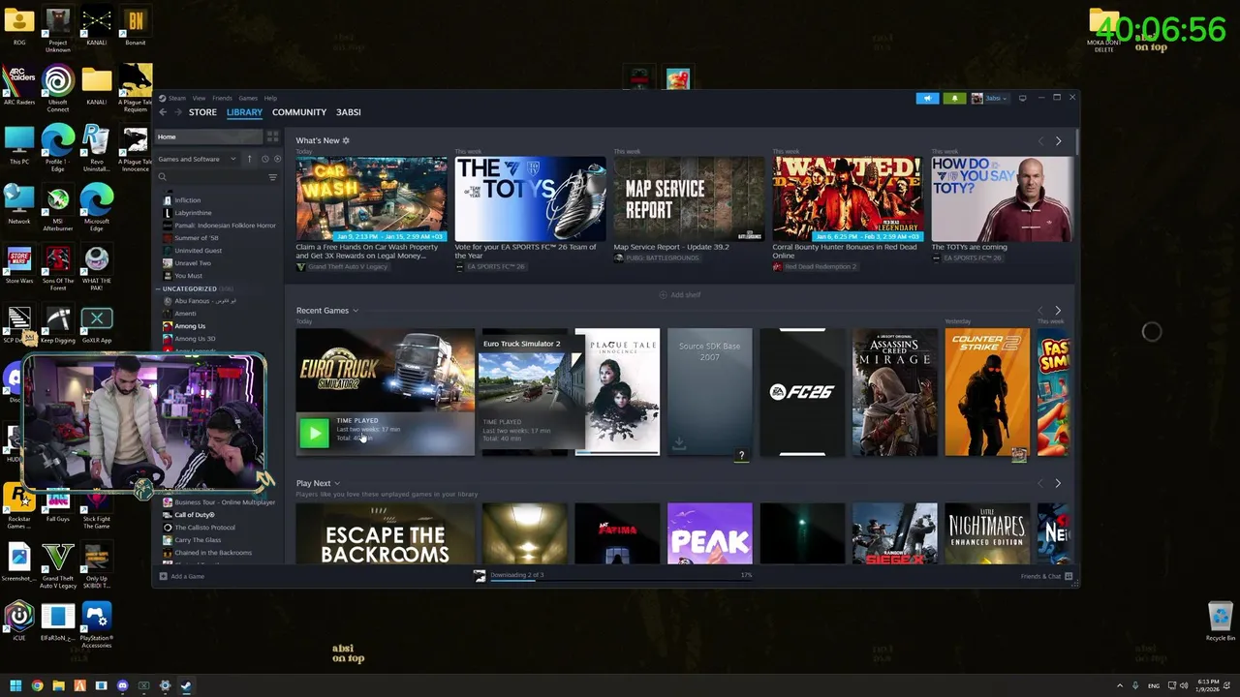Switch library to grid collections view icon
This screenshot has width=1240, height=697.
click(x=272, y=137)
